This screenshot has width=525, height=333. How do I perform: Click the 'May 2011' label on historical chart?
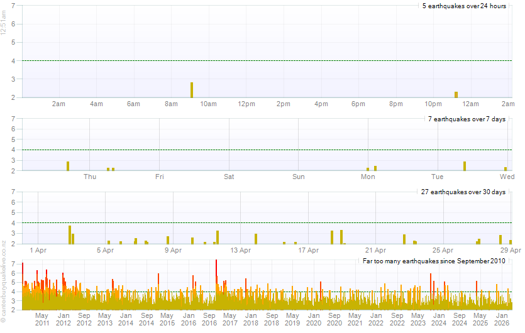42,319
